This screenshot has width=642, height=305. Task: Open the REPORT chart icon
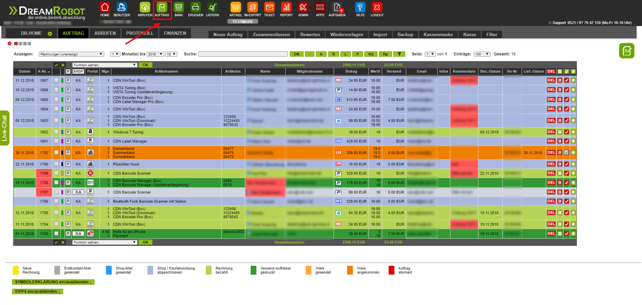point(286,7)
